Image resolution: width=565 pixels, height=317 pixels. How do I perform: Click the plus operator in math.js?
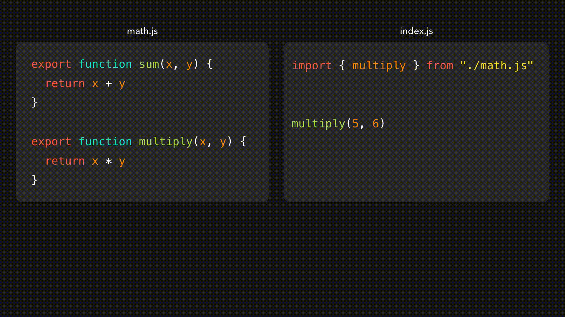(x=109, y=84)
